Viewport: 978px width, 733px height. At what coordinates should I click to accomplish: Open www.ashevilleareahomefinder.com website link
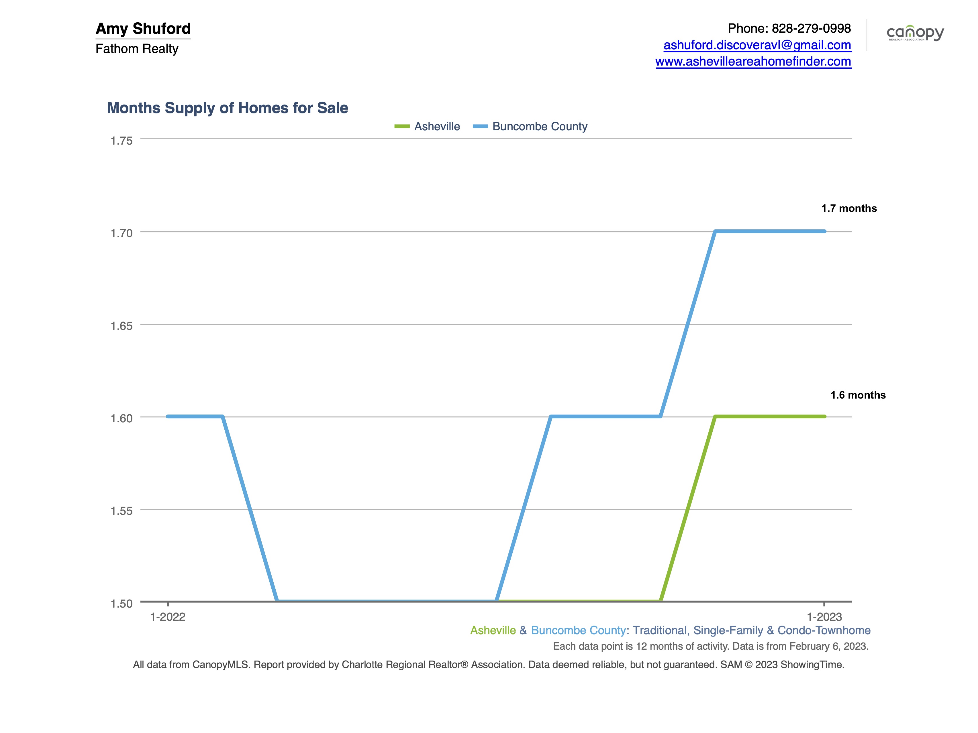tap(753, 61)
